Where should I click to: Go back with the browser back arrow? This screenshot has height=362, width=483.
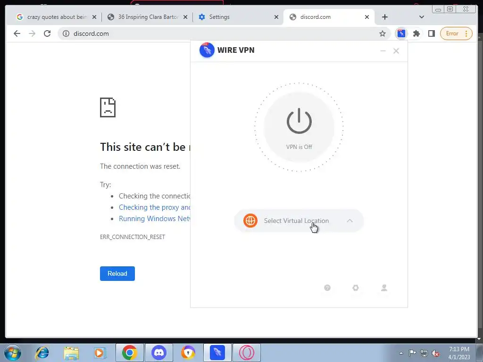[17, 33]
